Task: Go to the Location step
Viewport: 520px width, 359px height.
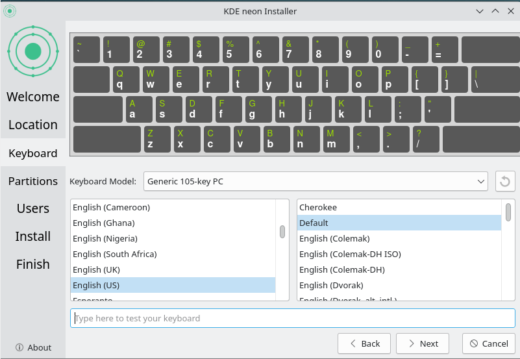Action: [x=33, y=125]
